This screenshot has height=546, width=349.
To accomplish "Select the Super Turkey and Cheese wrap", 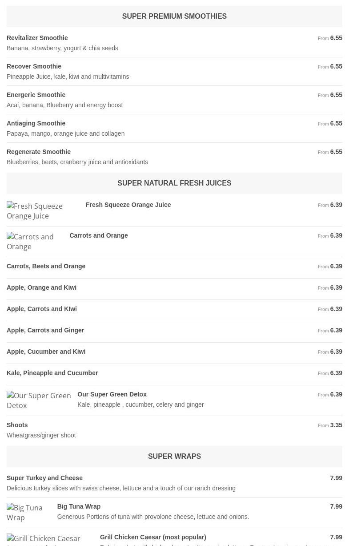I will point(44,478).
